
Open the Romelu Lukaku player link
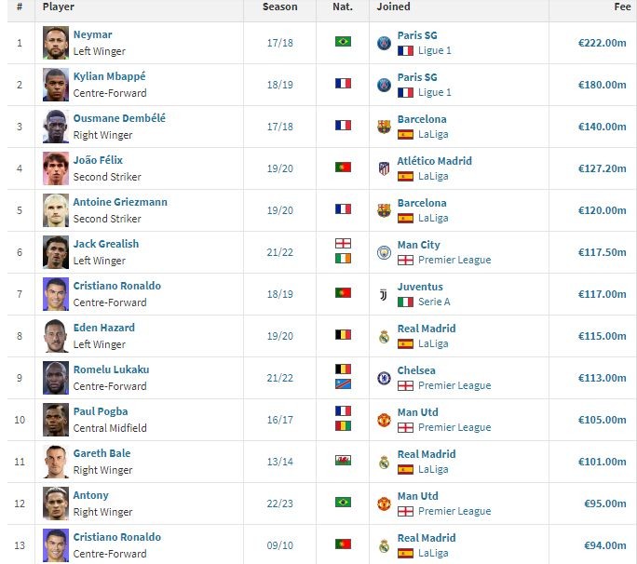111,369
